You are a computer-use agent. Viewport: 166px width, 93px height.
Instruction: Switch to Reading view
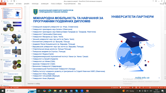point(140,88)
